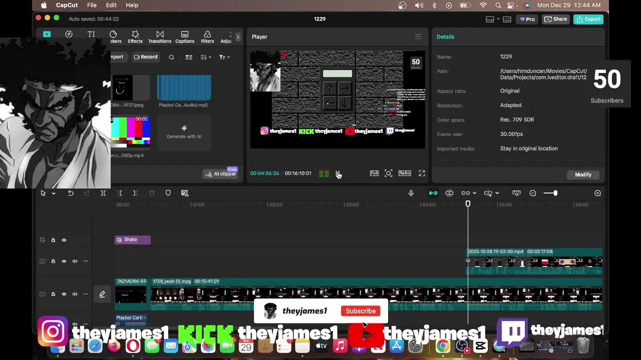Open the macOS volume control
This screenshot has height=360, width=641.
tap(419, 5)
